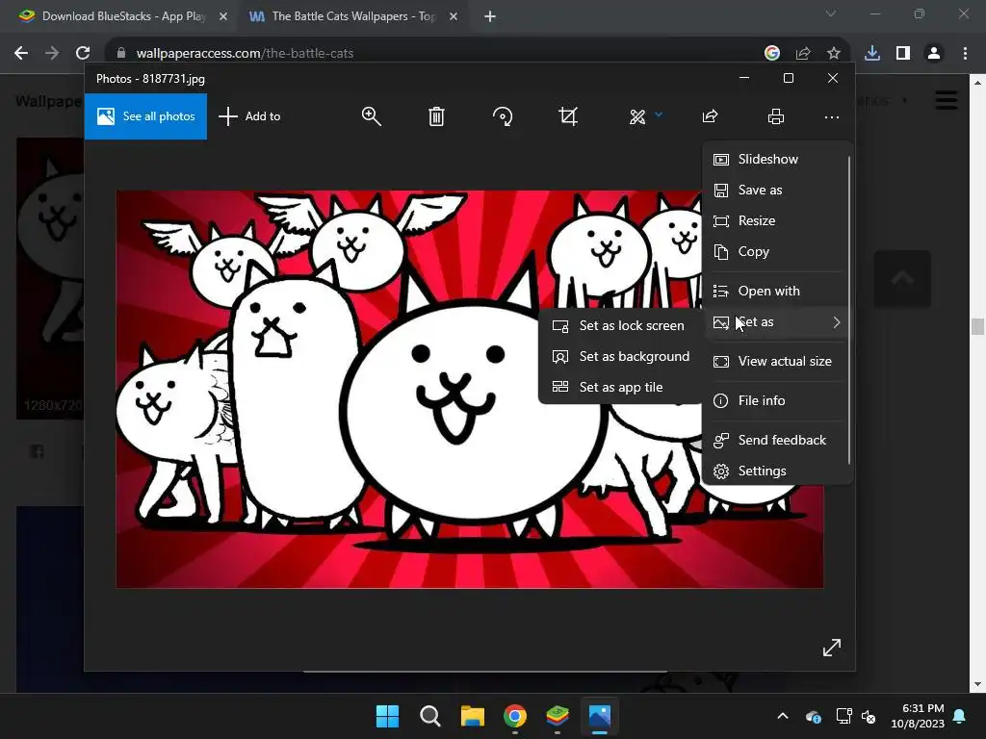Open the taskbar clock showing 6:31 PM

pos(918,716)
